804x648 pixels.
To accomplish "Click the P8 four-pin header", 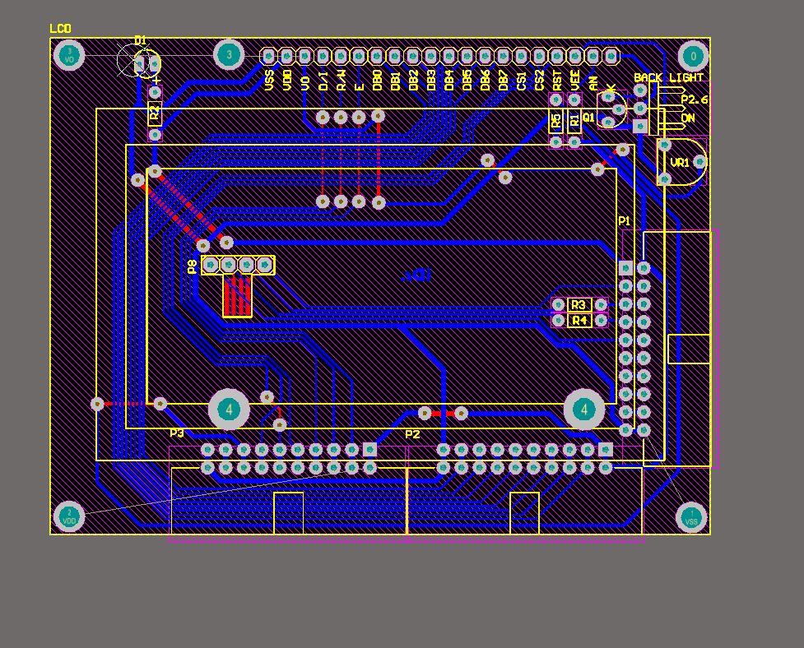I will click(x=238, y=265).
